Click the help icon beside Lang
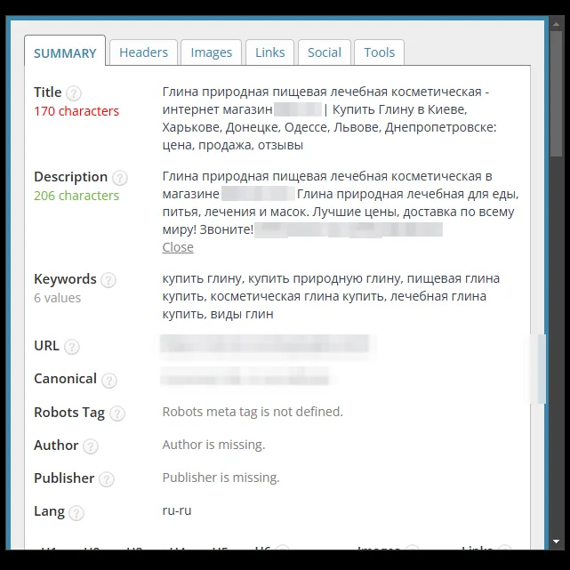 (76, 512)
